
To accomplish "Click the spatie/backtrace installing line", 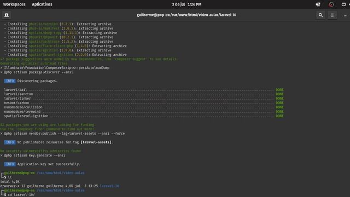I will [59, 42].
